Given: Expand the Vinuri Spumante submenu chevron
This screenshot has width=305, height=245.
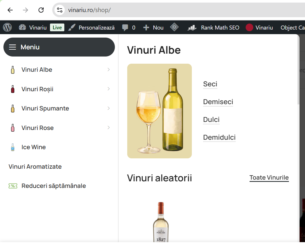Looking at the screenshot, I should click(x=109, y=108).
